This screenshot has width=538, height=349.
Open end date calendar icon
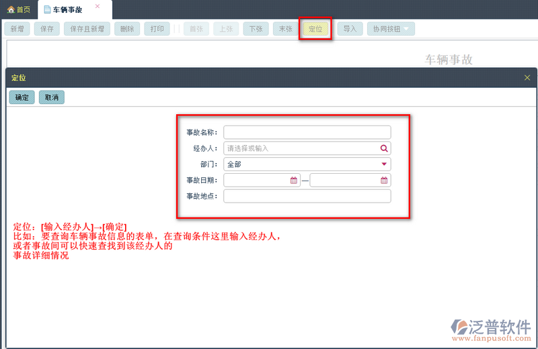point(384,180)
